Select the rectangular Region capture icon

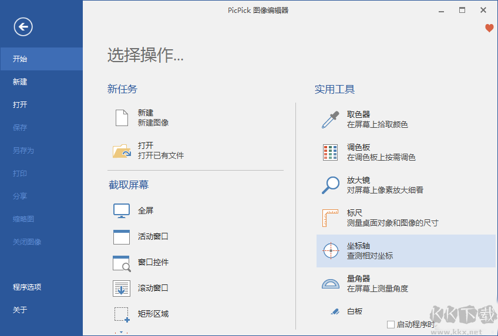(x=122, y=314)
